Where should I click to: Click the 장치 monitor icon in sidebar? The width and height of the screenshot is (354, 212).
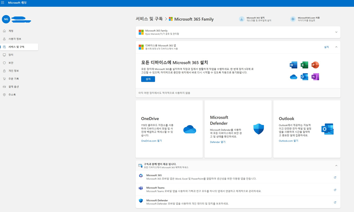click(x=4, y=55)
